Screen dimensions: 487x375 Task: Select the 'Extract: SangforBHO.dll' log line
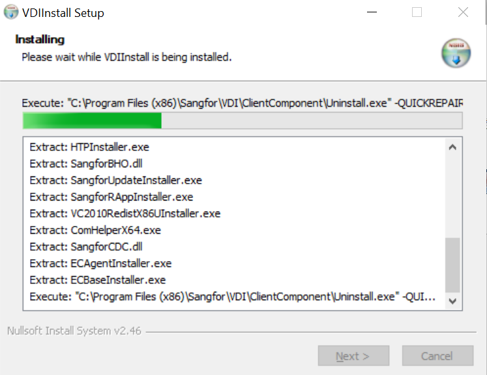[x=86, y=163]
